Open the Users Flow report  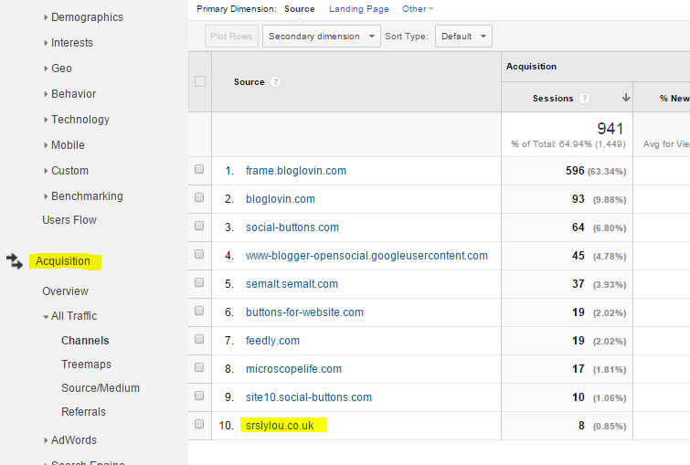click(69, 220)
